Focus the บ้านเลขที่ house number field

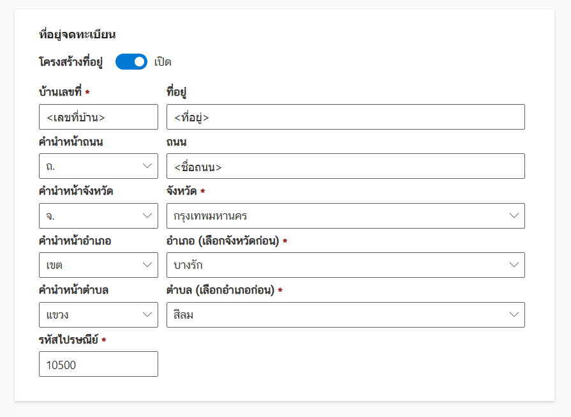pos(98,117)
